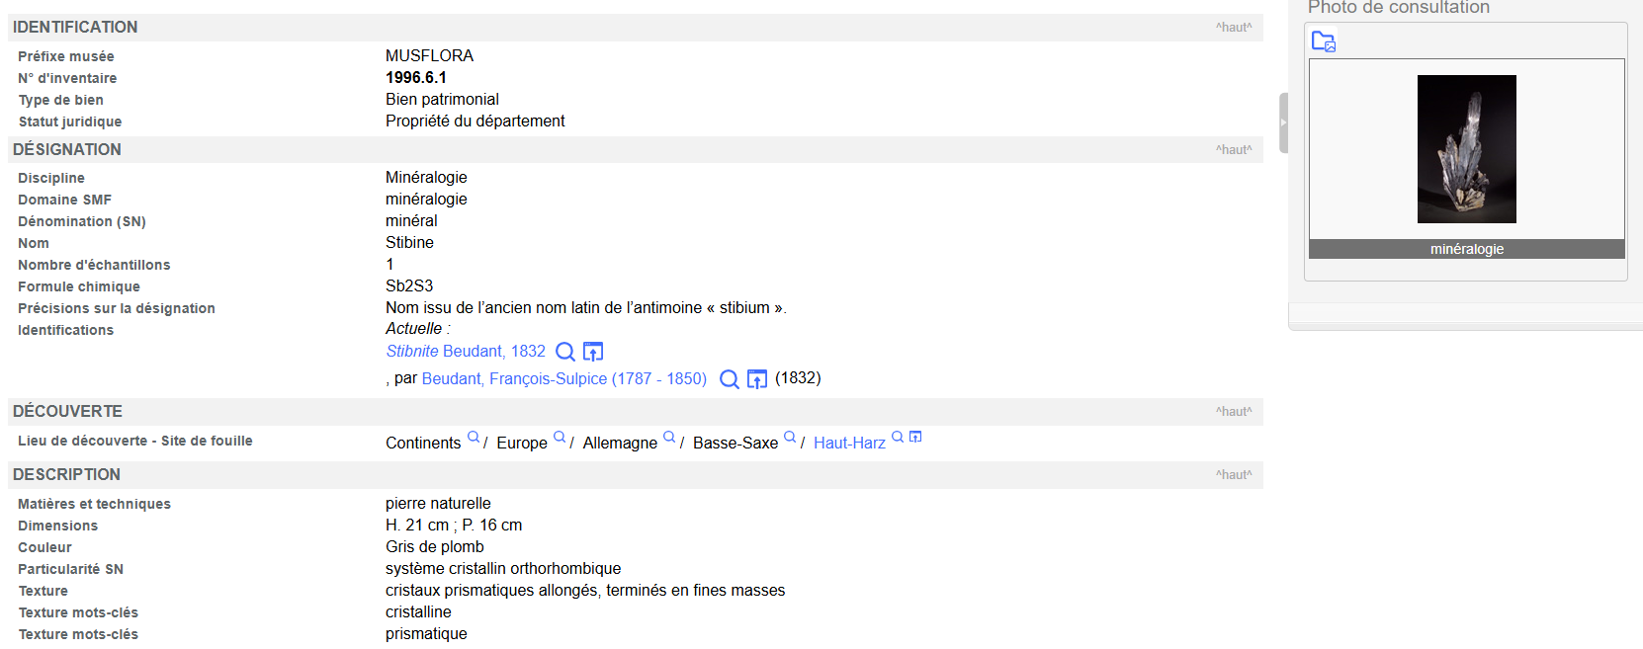Viewport: 1643px width, 649px height.
Task: Open the image folder icon above photo
Action: pyautogui.click(x=1323, y=41)
